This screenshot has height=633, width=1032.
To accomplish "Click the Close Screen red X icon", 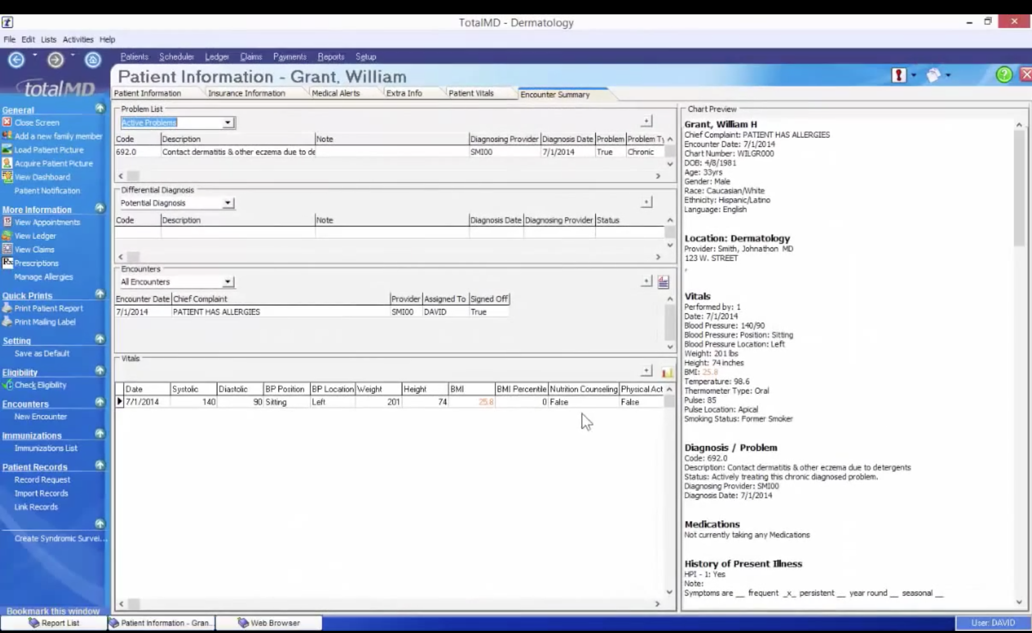I will click(x=7, y=122).
